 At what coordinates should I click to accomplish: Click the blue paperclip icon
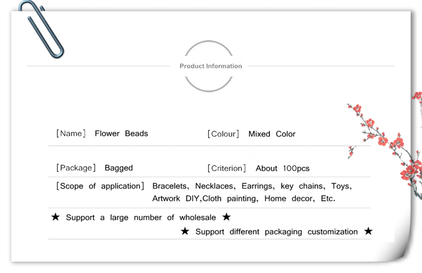[x=42, y=29]
